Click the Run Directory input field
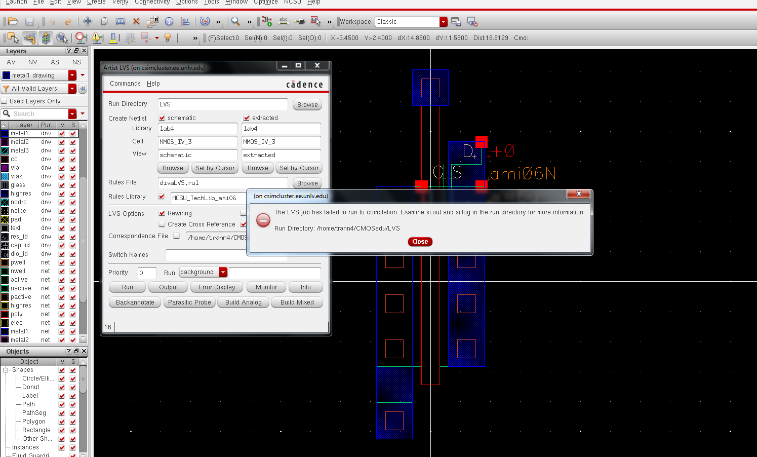757x457 pixels. tap(223, 104)
